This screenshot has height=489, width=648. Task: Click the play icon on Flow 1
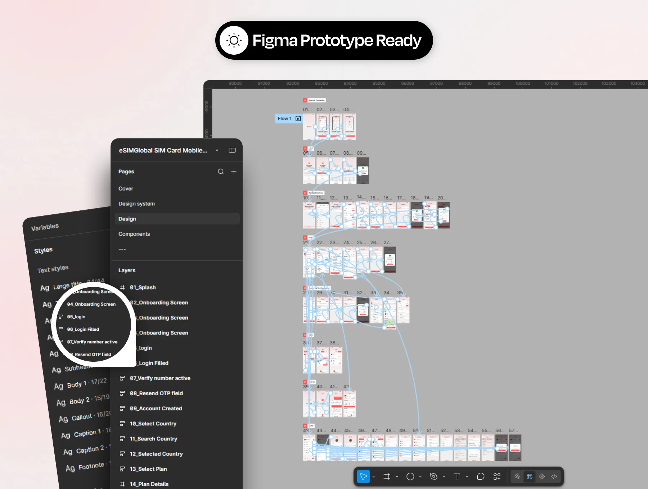[x=298, y=119]
